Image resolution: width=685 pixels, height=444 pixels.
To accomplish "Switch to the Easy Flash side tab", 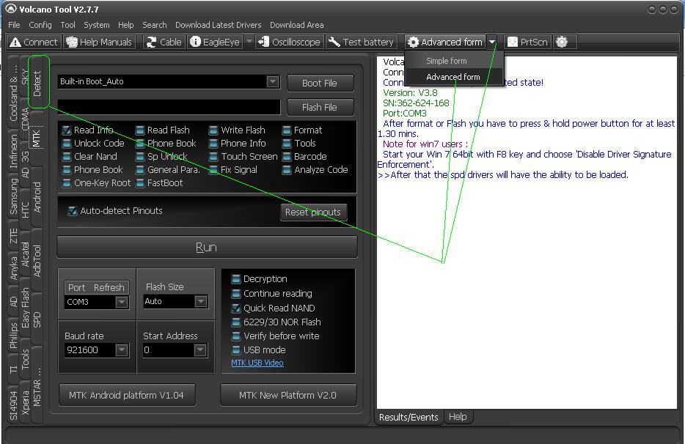I will [26, 308].
